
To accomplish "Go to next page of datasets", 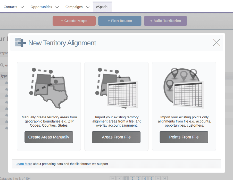I will point(158,178).
